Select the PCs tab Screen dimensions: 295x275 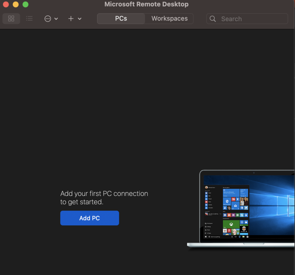tap(121, 18)
